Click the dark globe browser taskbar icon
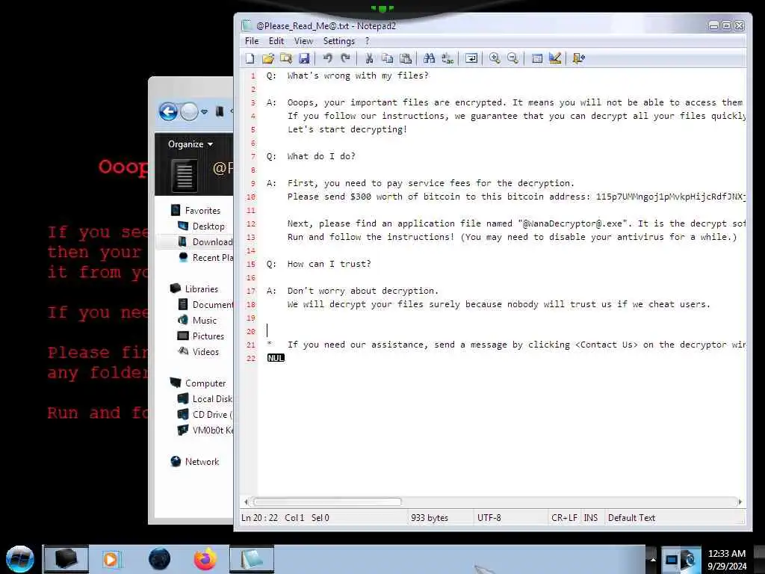 (160, 559)
